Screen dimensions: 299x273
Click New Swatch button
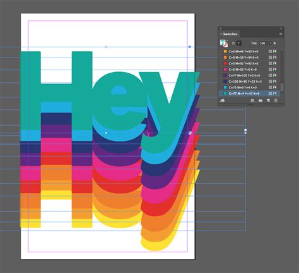coord(268,100)
